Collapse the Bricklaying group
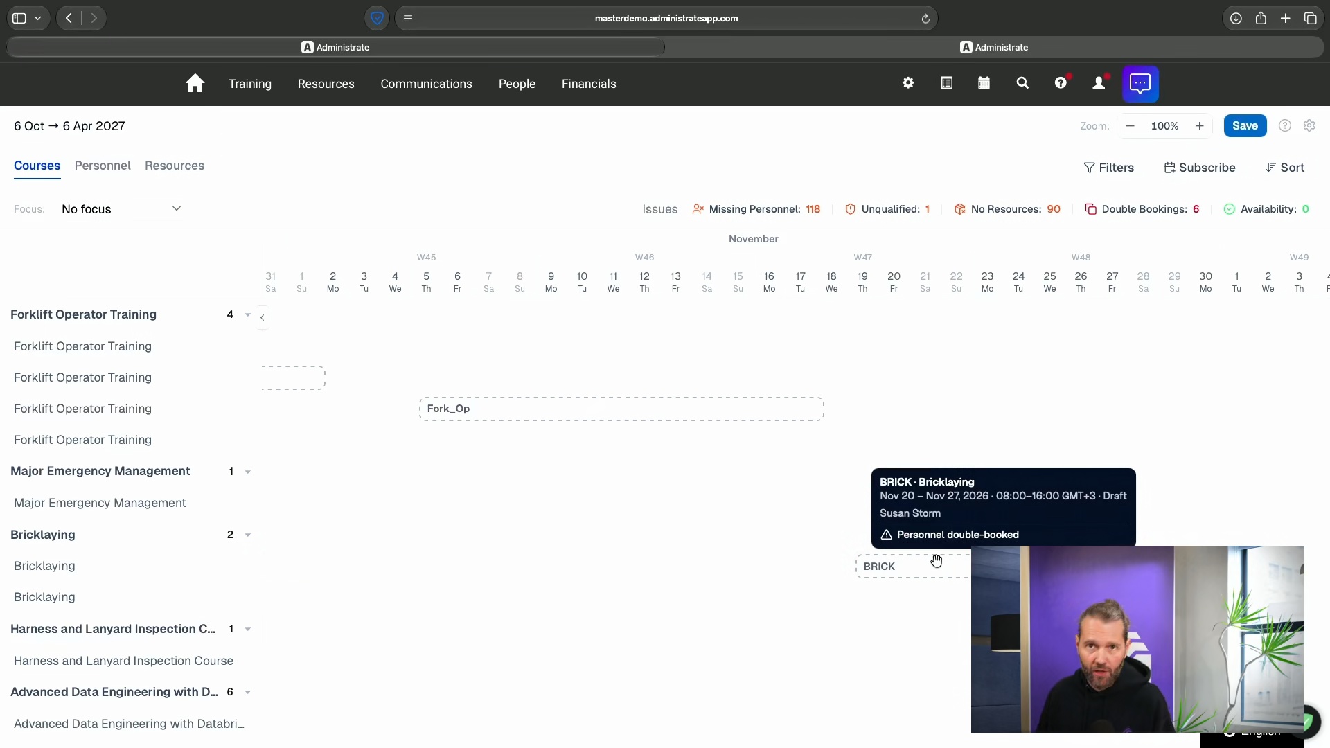 (x=247, y=535)
